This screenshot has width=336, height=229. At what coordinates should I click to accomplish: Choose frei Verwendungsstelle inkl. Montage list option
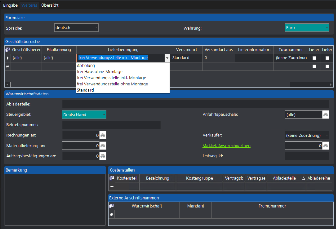tap(123, 78)
